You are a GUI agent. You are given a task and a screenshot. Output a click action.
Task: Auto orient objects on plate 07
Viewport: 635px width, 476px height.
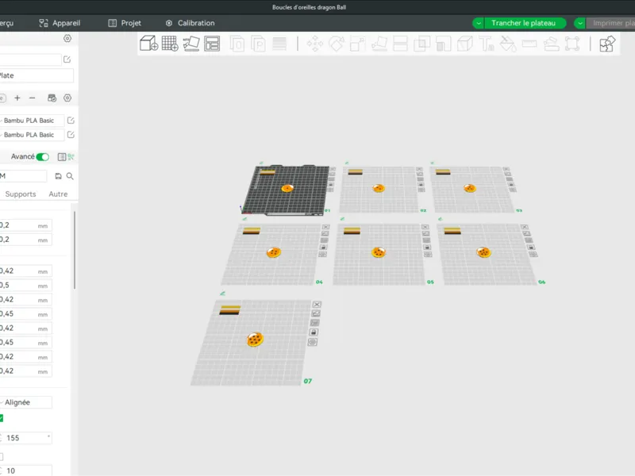[316, 313]
